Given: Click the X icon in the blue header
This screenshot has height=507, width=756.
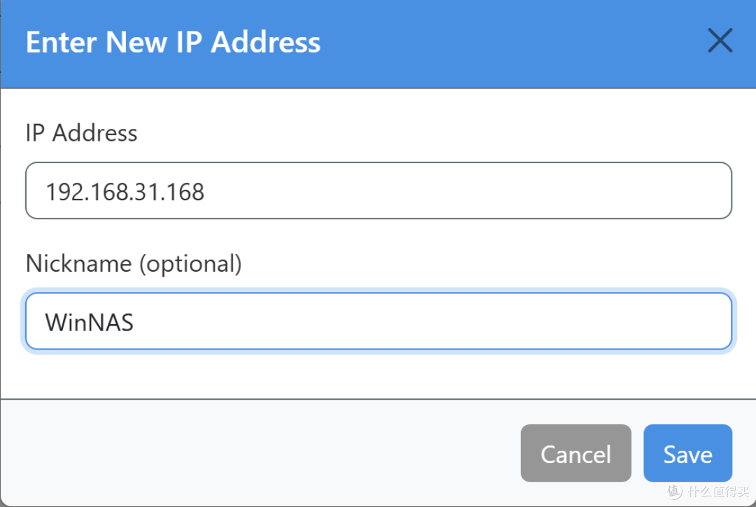Looking at the screenshot, I should pyautogui.click(x=720, y=42).
